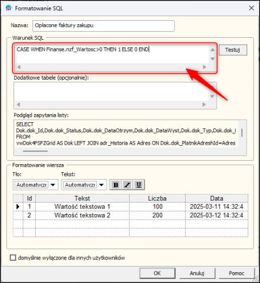Image resolution: width=260 pixels, height=283 pixels.
Task: Click up arrow of Warunek SQL scrollbar
Action: click(213, 50)
